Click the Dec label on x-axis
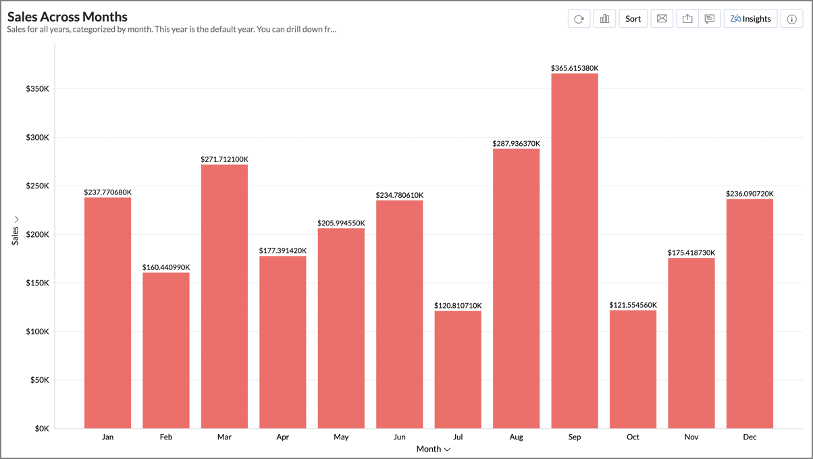 750,437
